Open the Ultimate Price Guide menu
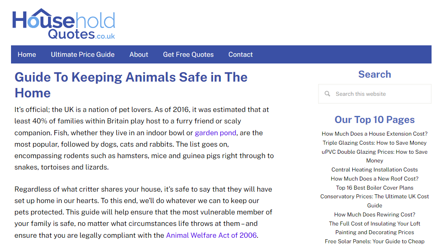The height and width of the screenshot is (248, 441). pos(83,54)
